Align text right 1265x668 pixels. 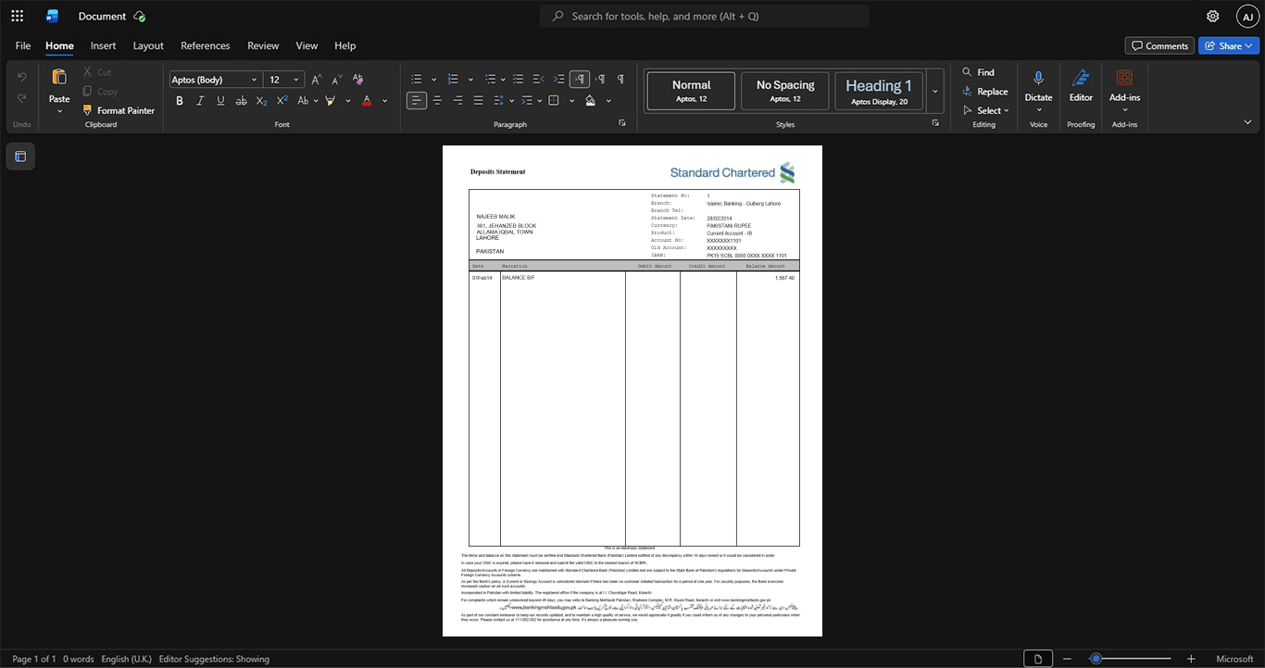tap(457, 100)
